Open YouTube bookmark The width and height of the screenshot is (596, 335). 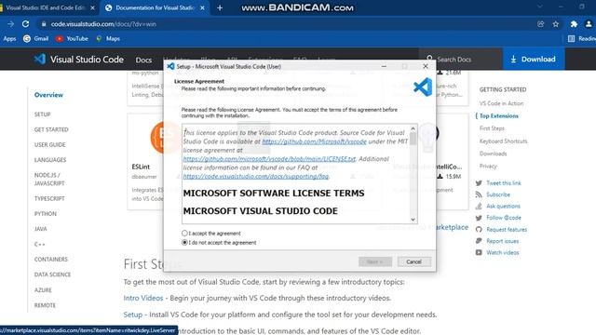[72, 38]
